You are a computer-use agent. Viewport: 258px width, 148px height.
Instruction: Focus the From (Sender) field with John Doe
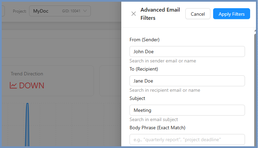187,51
